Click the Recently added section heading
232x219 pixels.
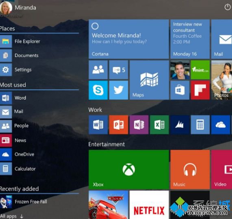pos(20,189)
